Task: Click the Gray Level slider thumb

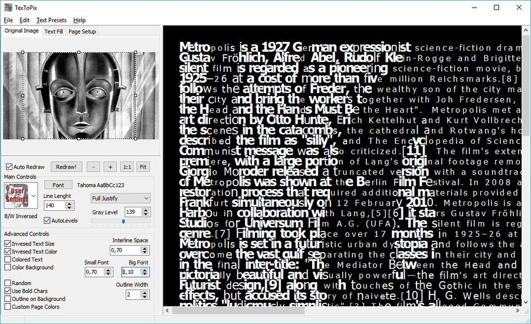Action: click(x=124, y=221)
